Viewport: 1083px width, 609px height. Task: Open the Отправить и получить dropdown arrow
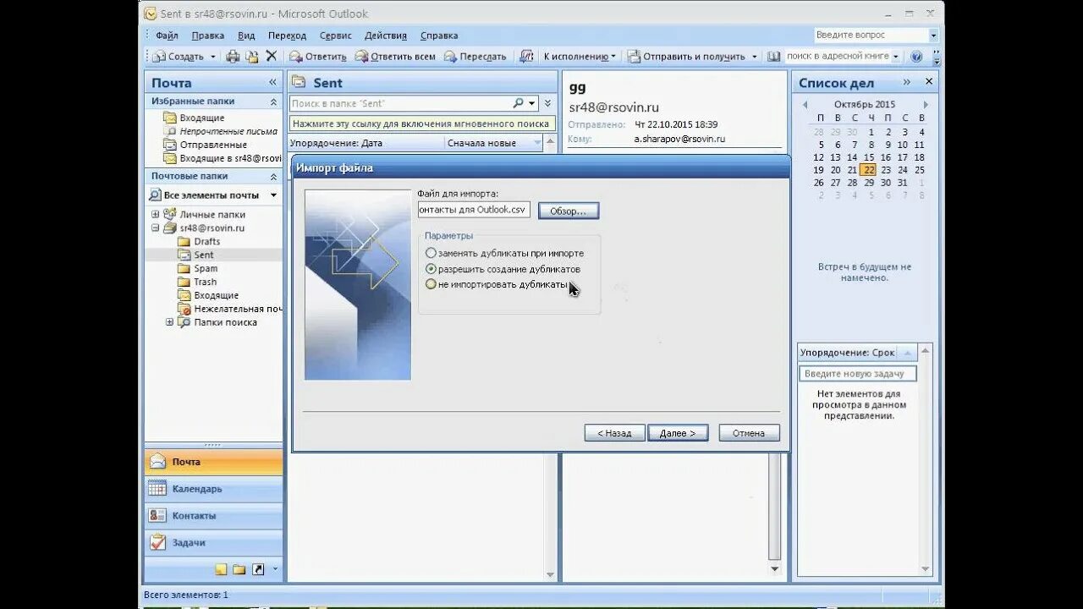(x=754, y=57)
